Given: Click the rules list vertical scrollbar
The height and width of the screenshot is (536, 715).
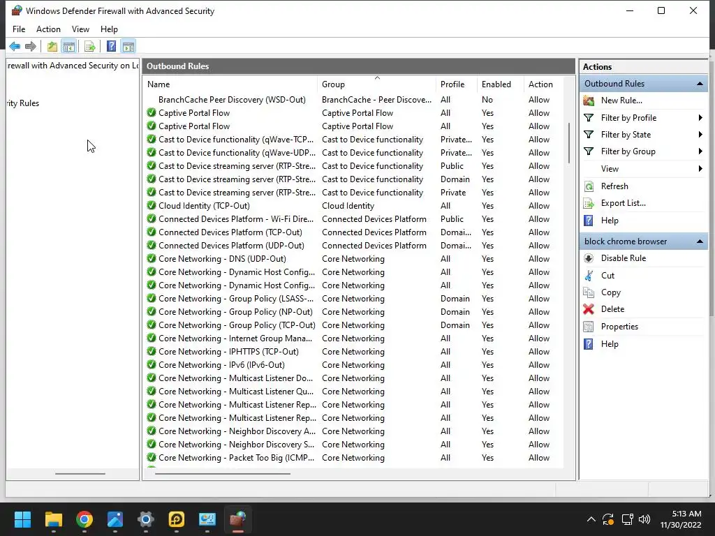Looking at the screenshot, I should [568, 143].
